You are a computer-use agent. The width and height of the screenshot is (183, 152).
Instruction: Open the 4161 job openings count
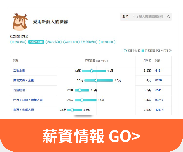click(158, 71)
